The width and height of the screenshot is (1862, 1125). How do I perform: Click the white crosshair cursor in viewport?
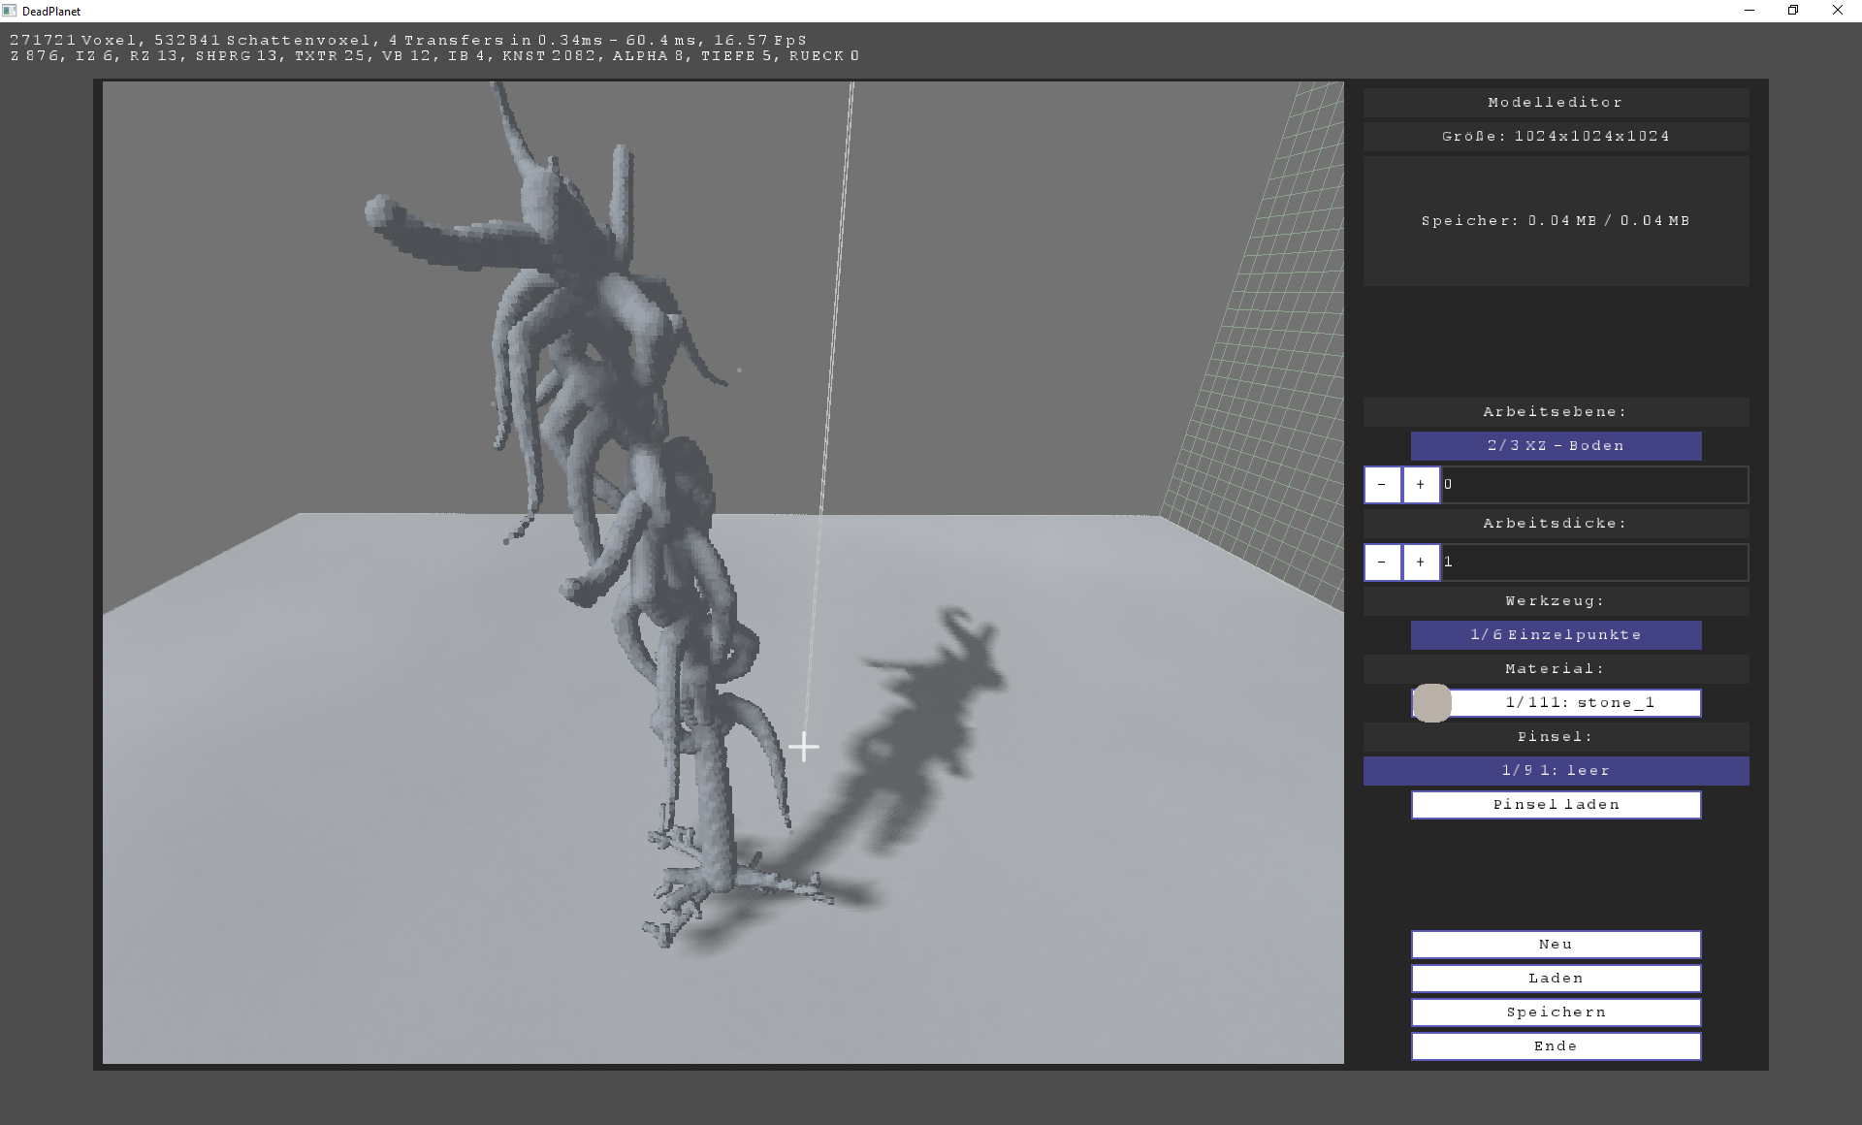tap(803, 747)
